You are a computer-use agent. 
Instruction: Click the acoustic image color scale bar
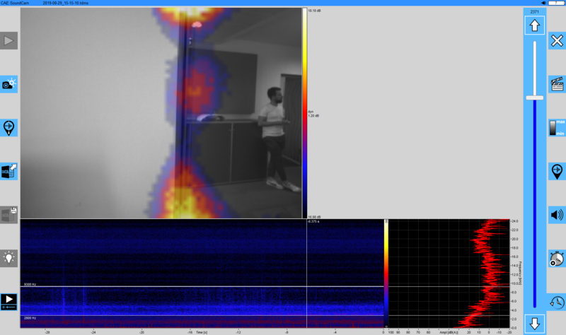(x=305, y=113)
